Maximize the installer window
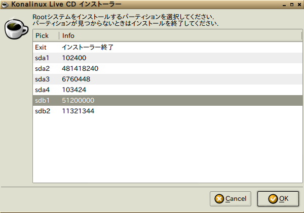 pos(292,5)
